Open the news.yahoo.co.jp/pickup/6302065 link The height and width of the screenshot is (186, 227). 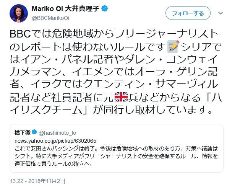coord(55,141)
